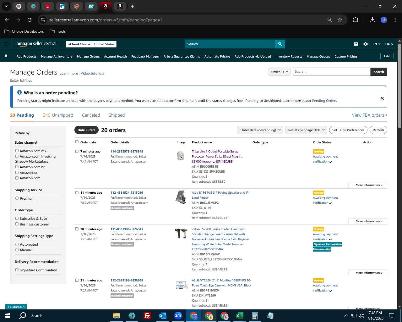
Task: Click the Tripp Lite product thumbnail
Action: pos(180,155)
